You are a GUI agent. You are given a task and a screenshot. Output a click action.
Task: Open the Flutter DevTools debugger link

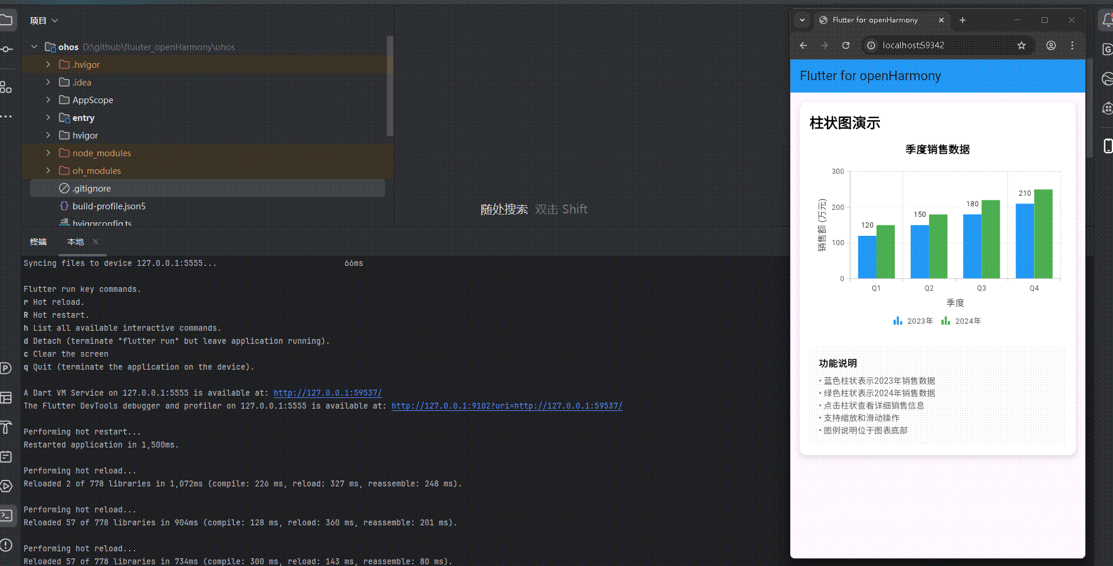(507, 406)
